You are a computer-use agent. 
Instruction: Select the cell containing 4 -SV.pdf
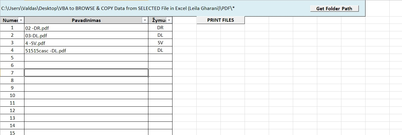coord(86,43)
